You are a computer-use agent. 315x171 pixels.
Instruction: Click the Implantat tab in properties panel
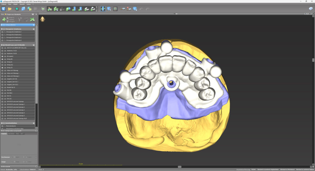click(x=4, y=134)
